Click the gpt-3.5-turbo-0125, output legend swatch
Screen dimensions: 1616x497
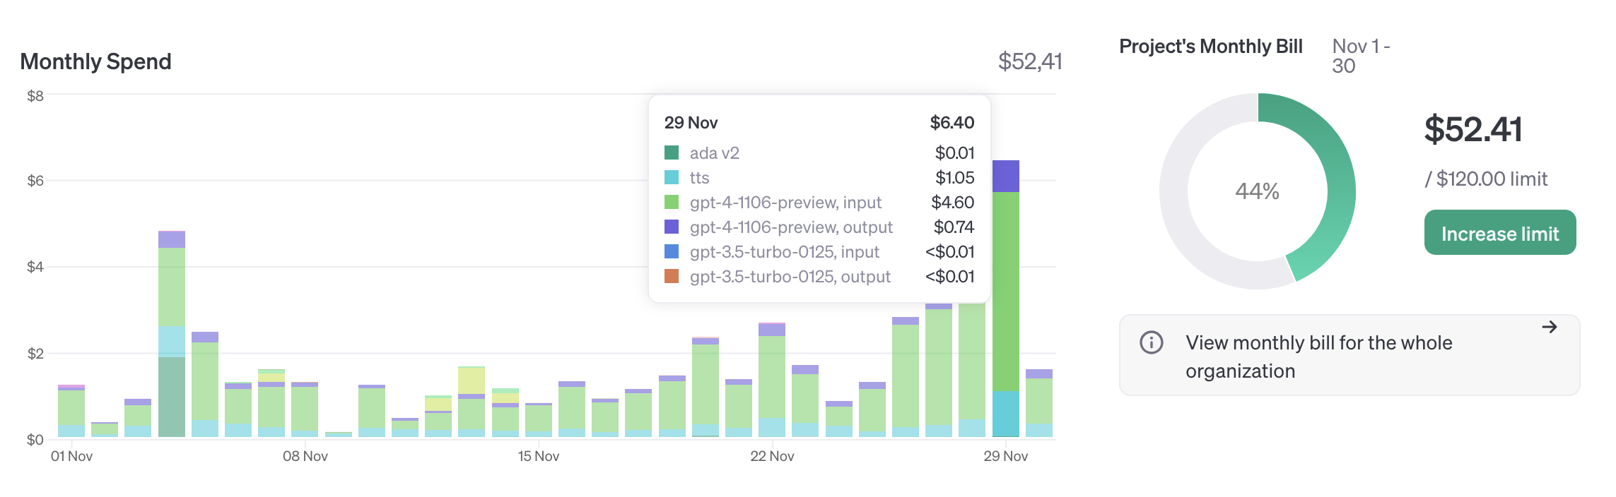coord(672,276)
